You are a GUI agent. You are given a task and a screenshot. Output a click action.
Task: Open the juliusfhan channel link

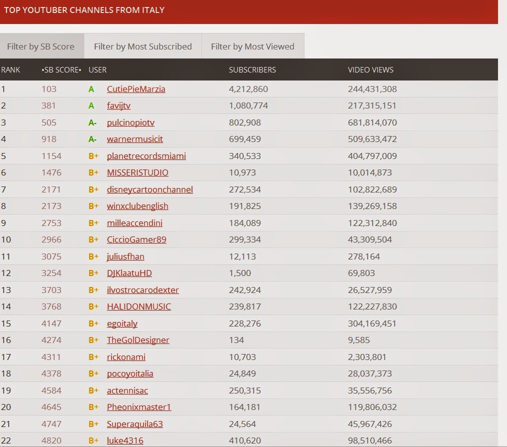(x=126, y=256)
